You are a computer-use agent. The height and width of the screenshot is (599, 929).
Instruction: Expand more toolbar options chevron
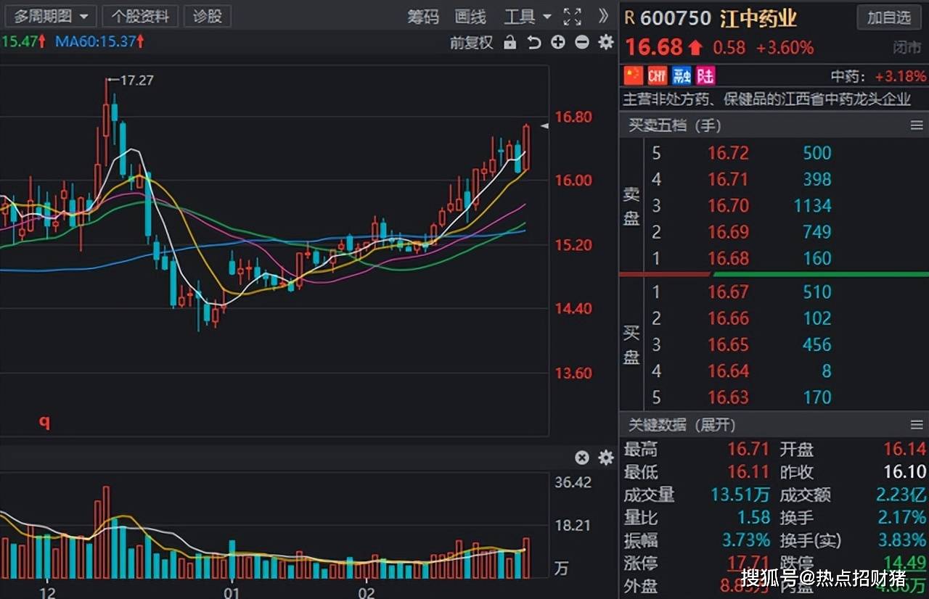[x=603, y=16]
